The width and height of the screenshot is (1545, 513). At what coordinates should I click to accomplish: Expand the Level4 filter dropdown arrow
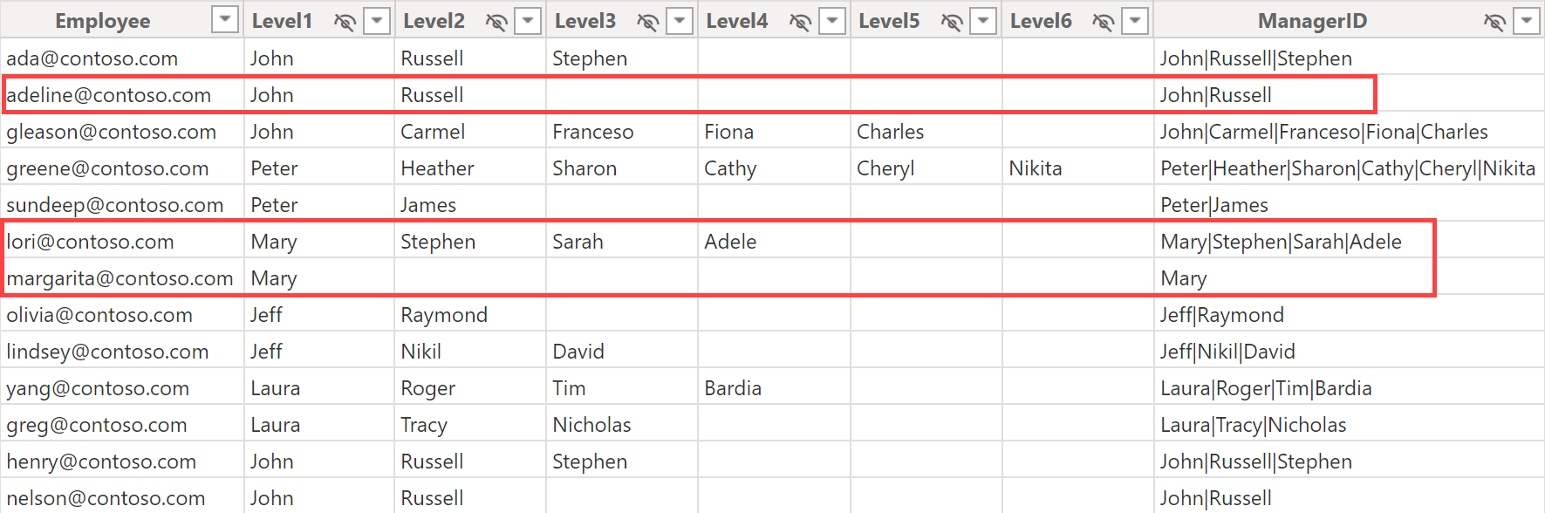click(x=832, y=20)
